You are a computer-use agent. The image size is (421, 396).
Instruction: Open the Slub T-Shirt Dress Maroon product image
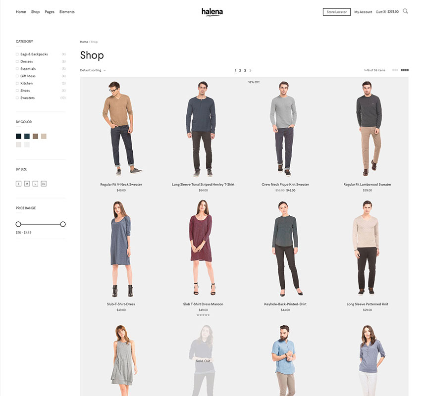click(203, 247)
